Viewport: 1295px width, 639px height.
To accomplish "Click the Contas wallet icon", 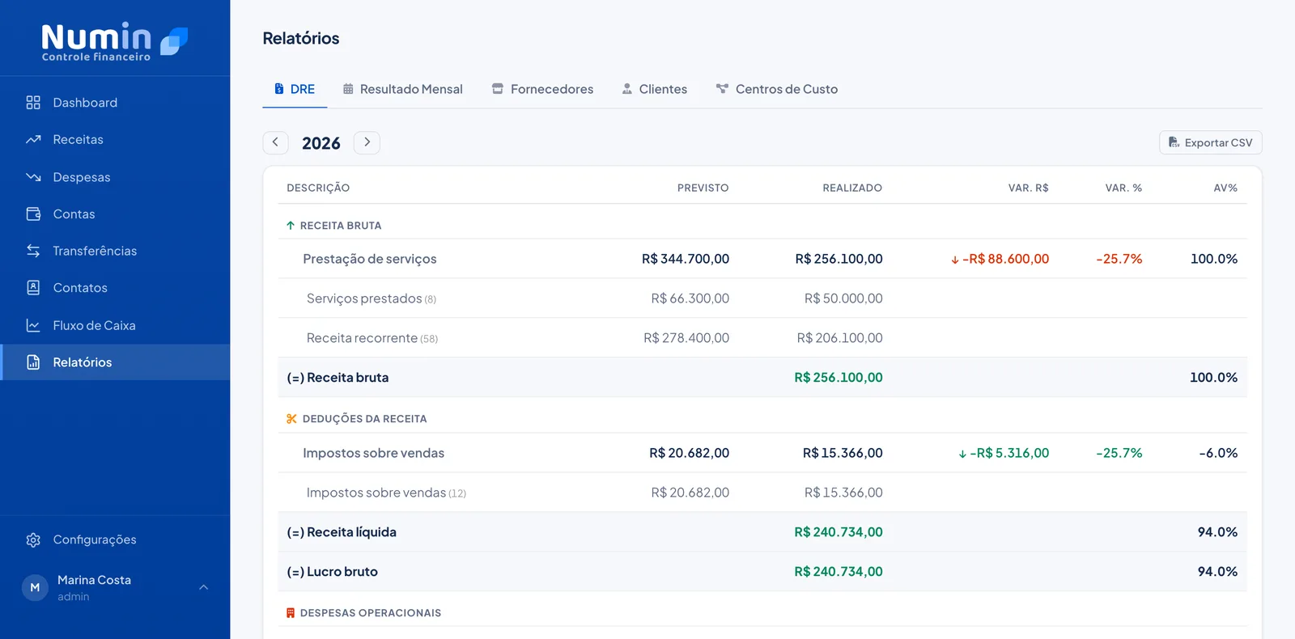I will point(33,214).
